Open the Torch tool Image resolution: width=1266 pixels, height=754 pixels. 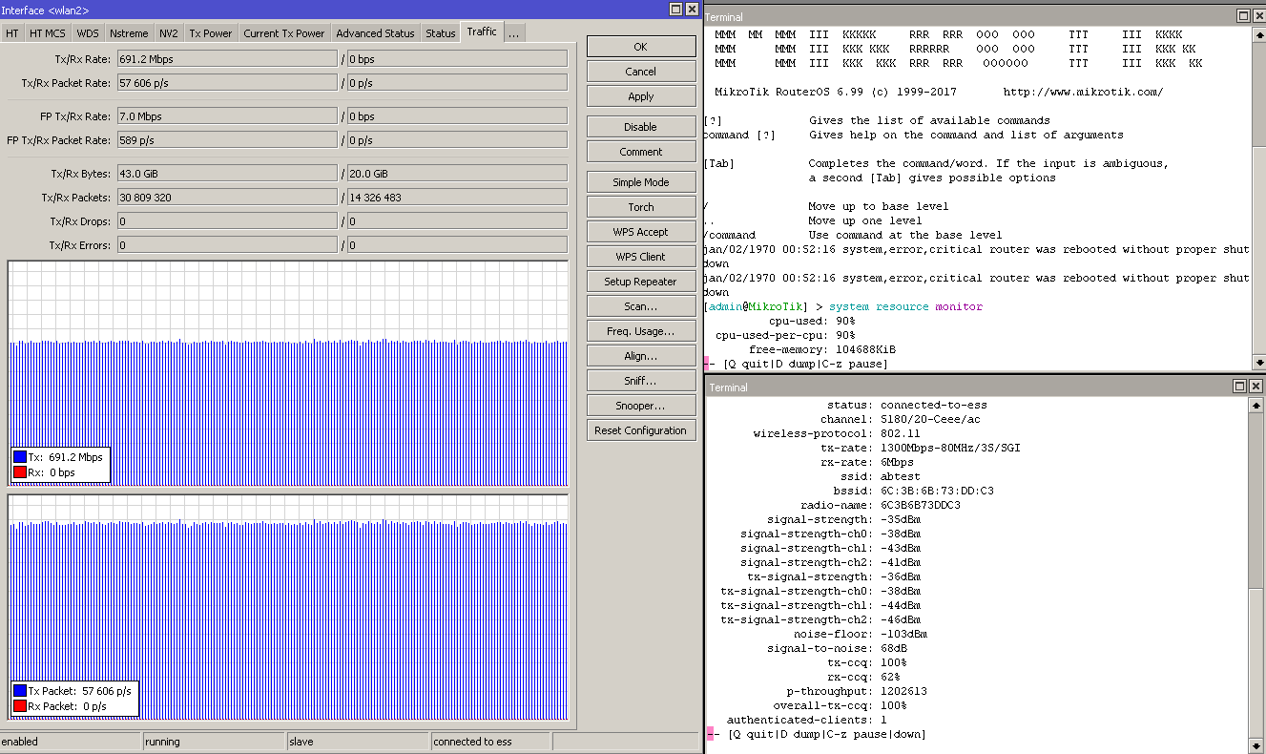[x=640, y=207]
